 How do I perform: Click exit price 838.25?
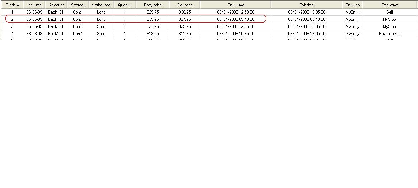pyautogui.click(x=185, y=12)
